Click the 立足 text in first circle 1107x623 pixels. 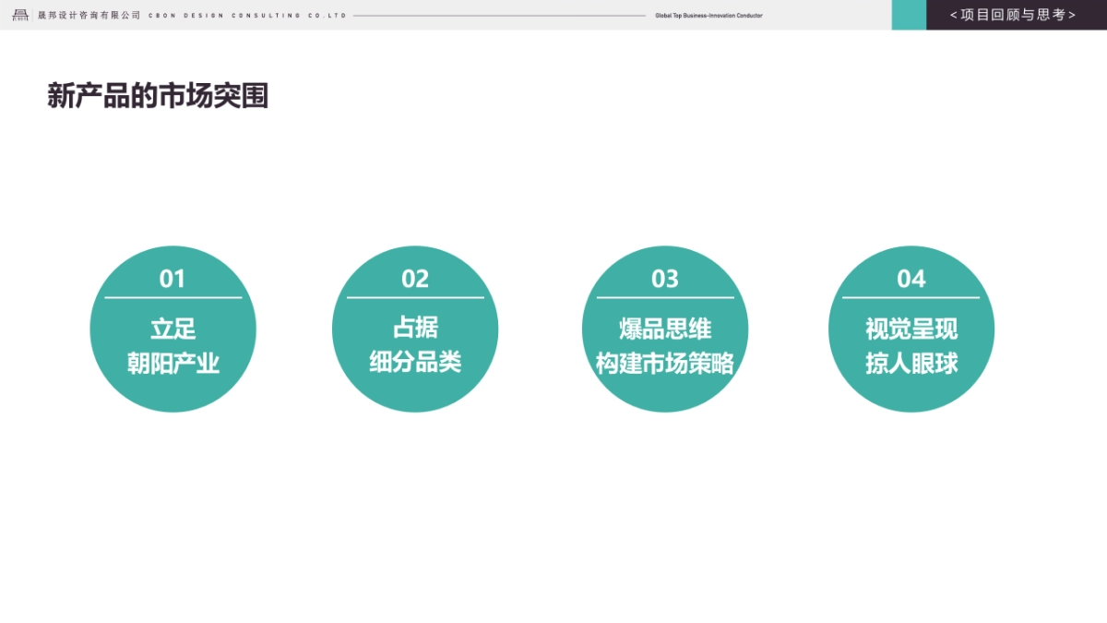tap(173, 329)
